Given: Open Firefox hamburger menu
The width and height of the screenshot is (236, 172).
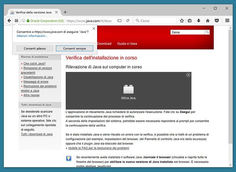Looking at the screenshot, I should pyautogui.click(x=227, y=20).
